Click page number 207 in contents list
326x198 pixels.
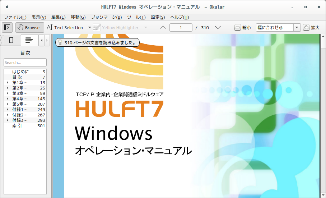(41, 104)
